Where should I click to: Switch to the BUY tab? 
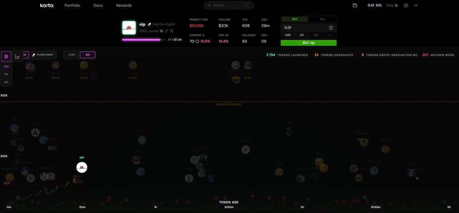tap(295, 19)
